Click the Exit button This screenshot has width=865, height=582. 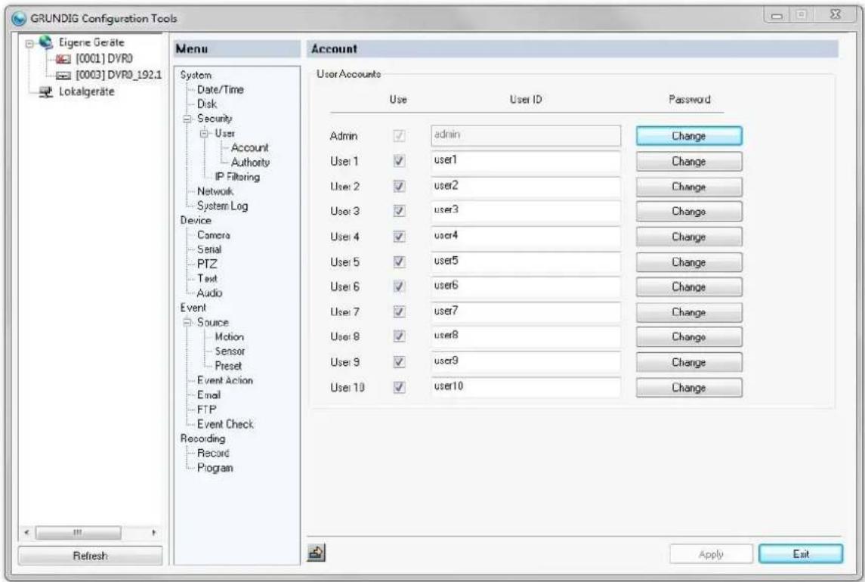click(801, 554)
